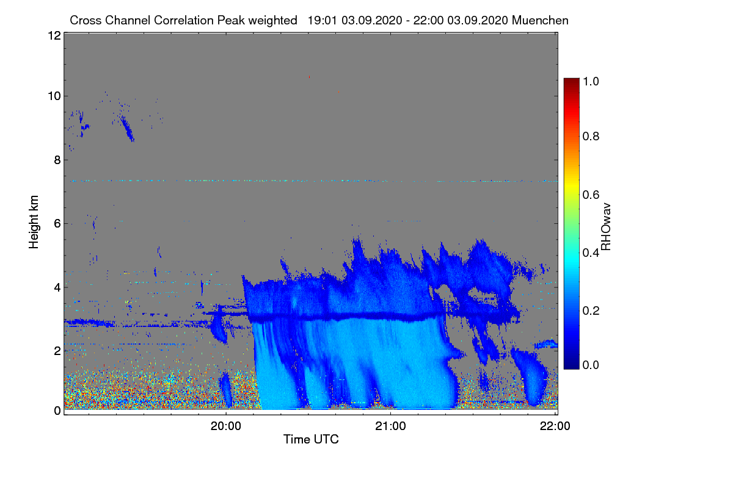The image size is (733, 488).
Task: Click the colorbar value '0.8'
Action: click(x=591, y=136)
